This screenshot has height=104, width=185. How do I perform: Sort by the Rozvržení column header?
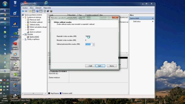coord(73,15)
